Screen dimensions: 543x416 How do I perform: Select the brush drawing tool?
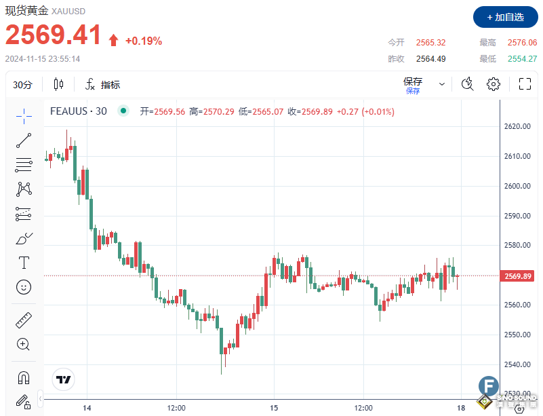coord(23,238)
